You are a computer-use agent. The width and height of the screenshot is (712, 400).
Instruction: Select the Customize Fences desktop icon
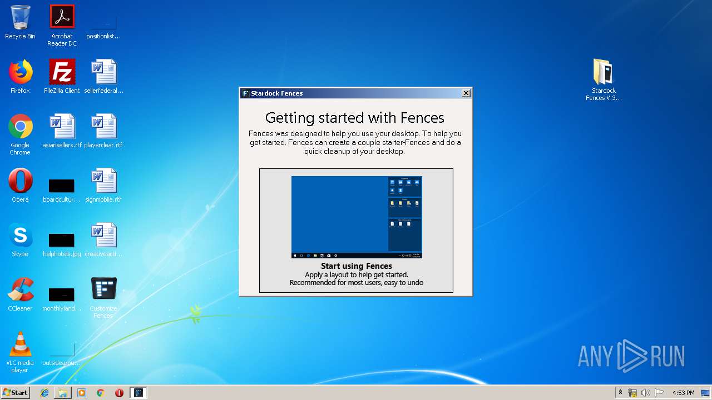click(103, 298)
